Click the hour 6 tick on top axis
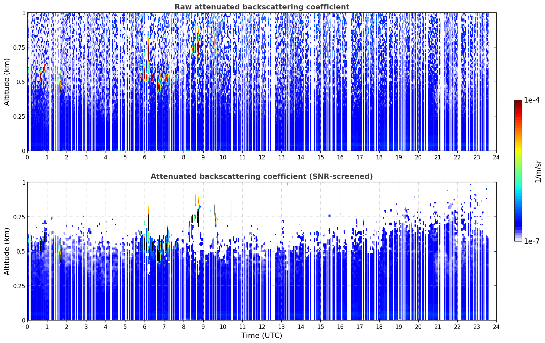 [x=145, y=157]
